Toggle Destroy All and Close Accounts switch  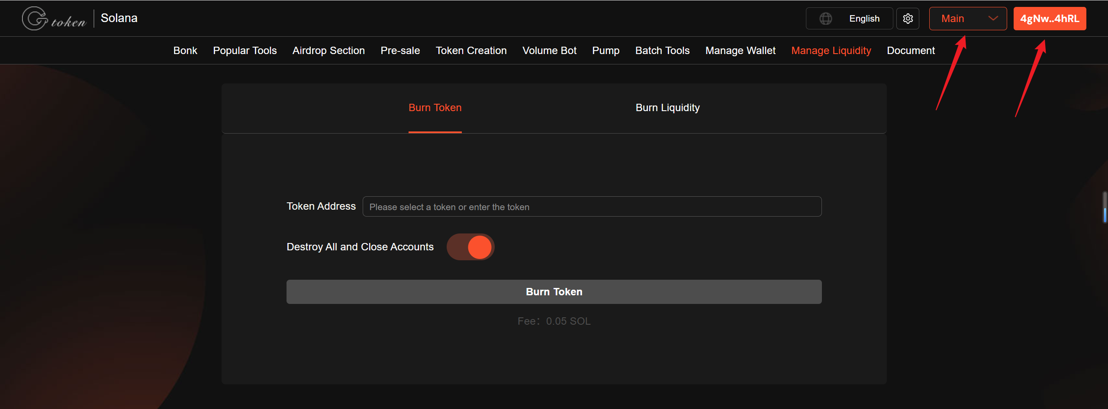pyautogui.click(x=470, y=247)
